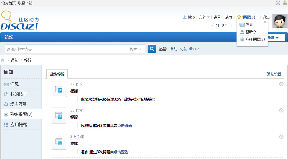Viewport: 288px width, 159px height.
Task: Open 设置 in the header
Action: coord(217,17)
